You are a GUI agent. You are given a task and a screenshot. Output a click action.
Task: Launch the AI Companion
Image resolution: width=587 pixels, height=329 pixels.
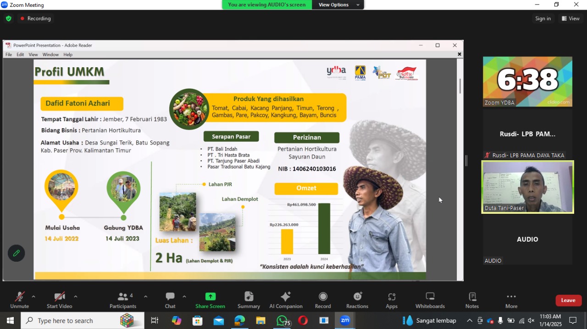pos(286,297)
